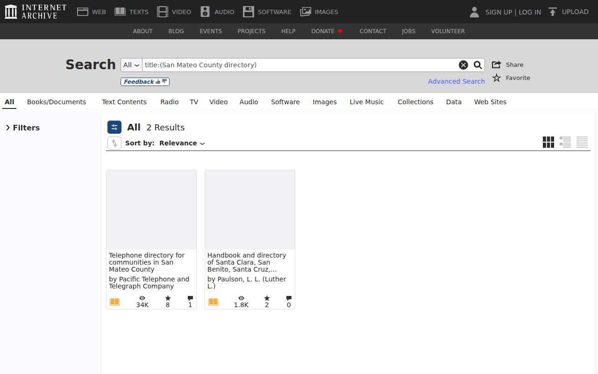The height and width of the screenshot is (374, 598).
Task: Open the Blog menu link
Action: [176, 31]
